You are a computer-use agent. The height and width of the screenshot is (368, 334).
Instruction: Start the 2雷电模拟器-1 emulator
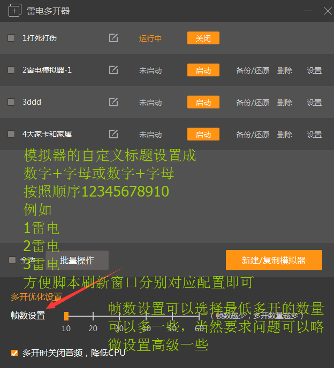pos(203,70)
